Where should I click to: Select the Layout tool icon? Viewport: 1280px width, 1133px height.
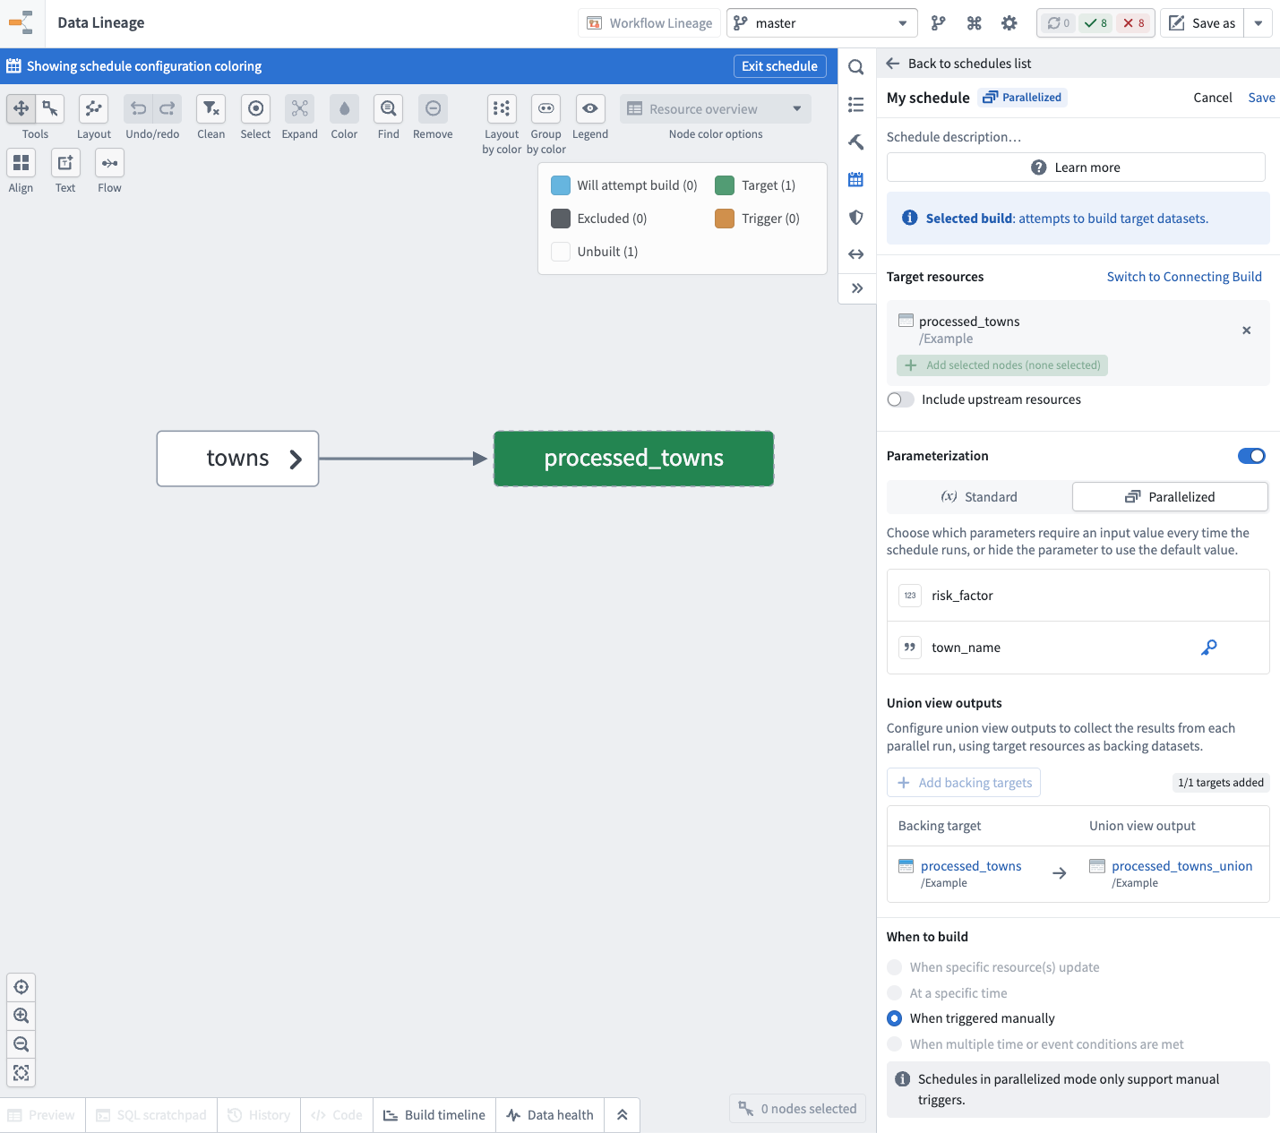(x=93, y=108)
